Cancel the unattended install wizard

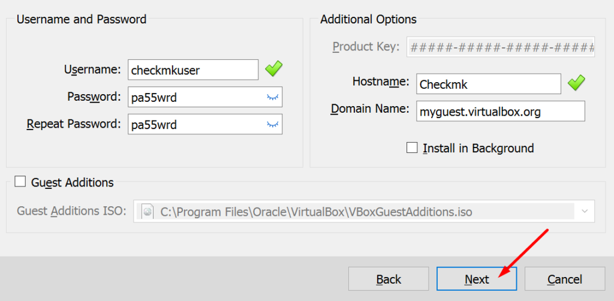pyautogui.click(x=565, y=279)
